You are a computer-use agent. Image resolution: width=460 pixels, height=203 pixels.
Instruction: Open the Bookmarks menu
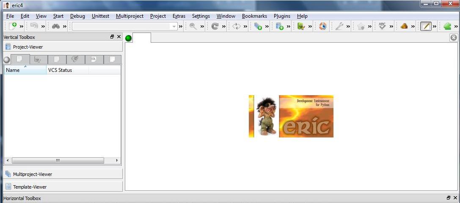pyautogui.click(x=254, y=16)
